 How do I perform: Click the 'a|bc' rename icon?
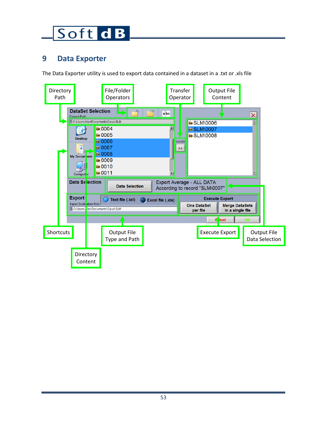pos(166,114)
